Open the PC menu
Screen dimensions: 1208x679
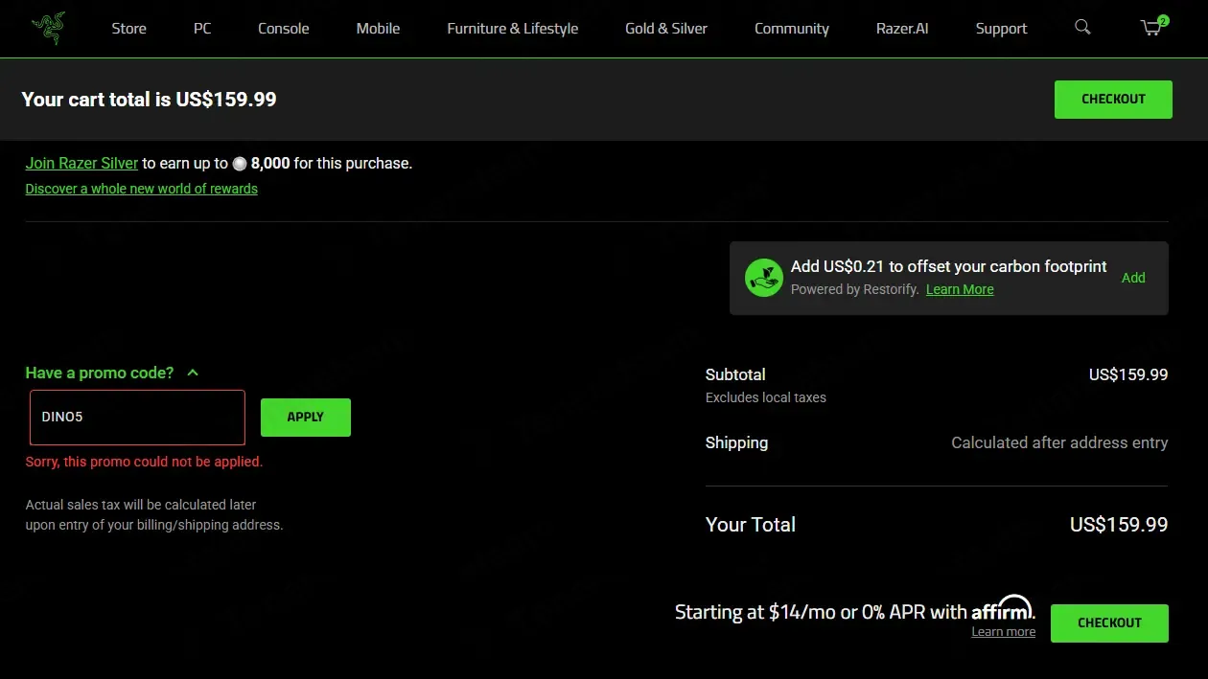point(202,28)
